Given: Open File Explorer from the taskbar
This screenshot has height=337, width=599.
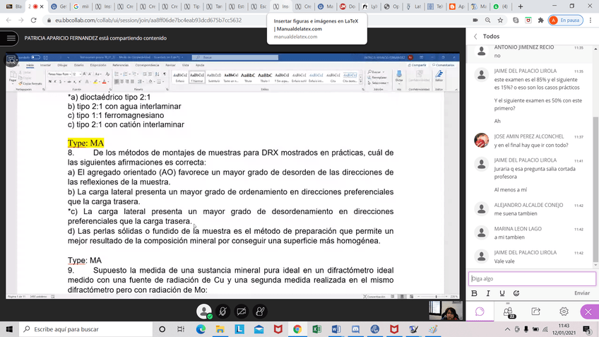Looking at the screenshot, I should click(x=220, y=329).
